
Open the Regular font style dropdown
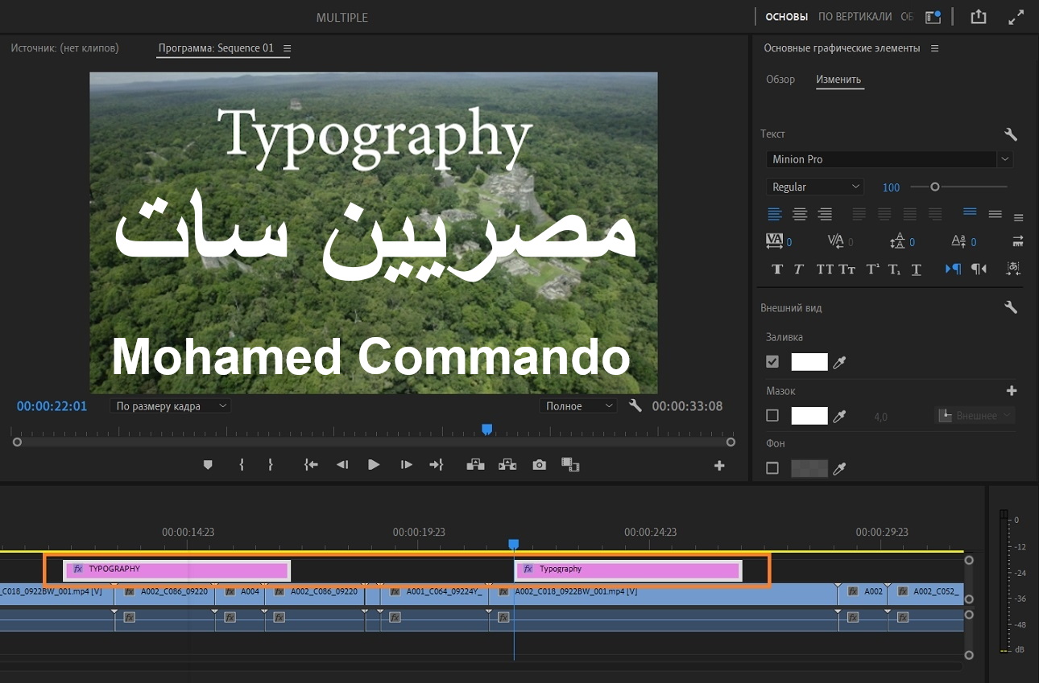[814, 187]
